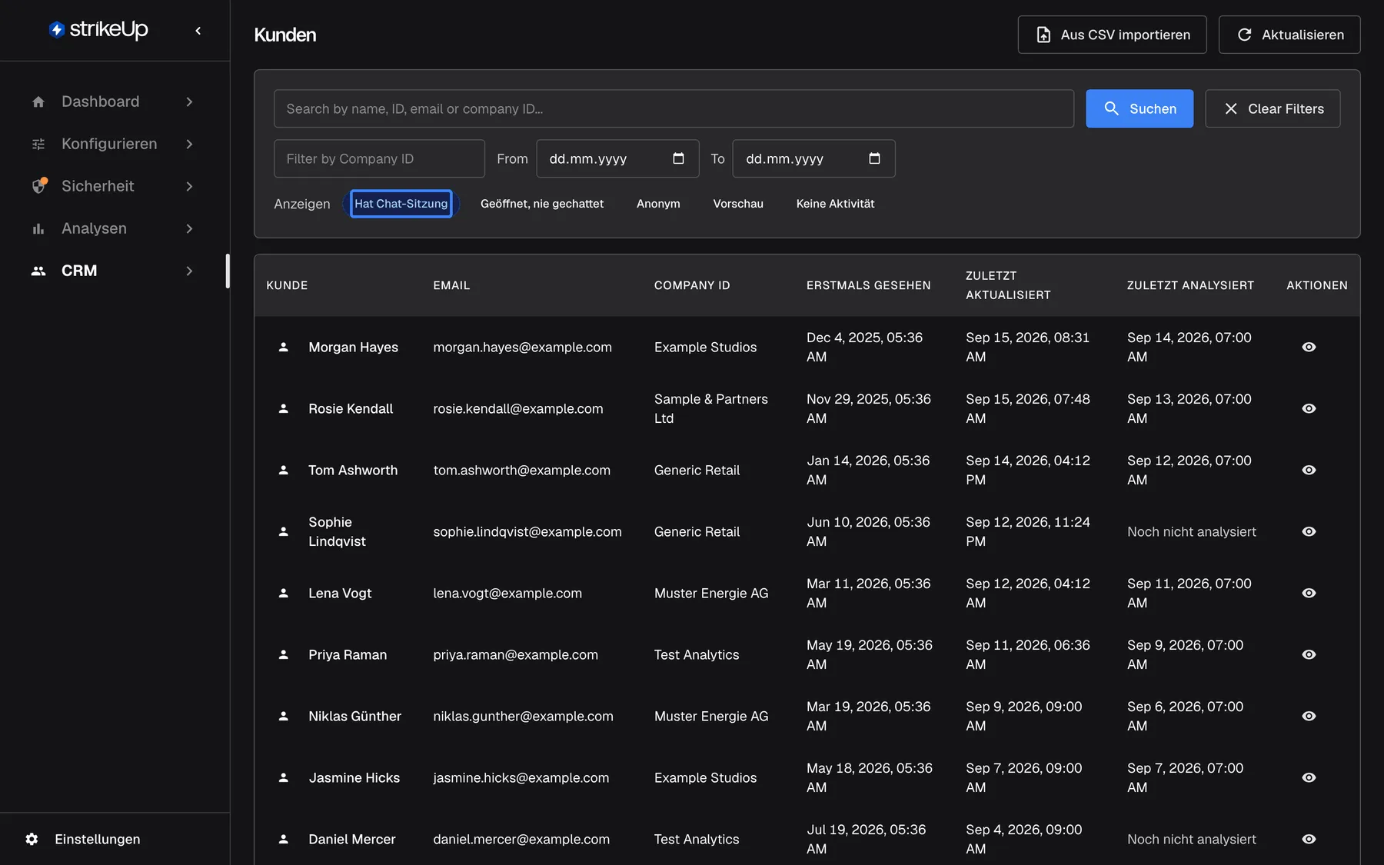This screenshot has height=865, width=1384.
Task: Click the CRM people icon
Action: click(x=38, y=271)
